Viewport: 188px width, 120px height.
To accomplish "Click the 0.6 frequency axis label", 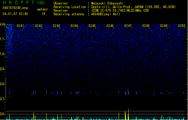I will pyautogui.click(x=2, y=114).
